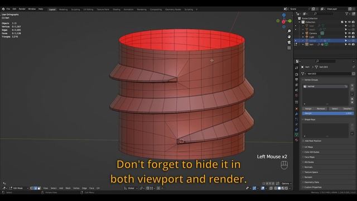The height and width of the screenshot is (201, 357).
Task: Enable Add Rest Position checkbox
Action: tap(303, 141)
